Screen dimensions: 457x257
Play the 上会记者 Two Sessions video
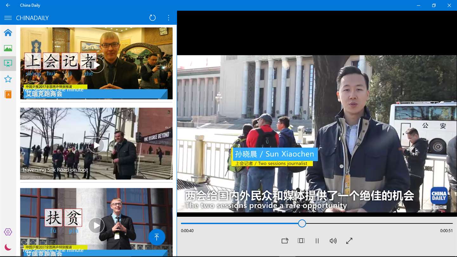96,65
